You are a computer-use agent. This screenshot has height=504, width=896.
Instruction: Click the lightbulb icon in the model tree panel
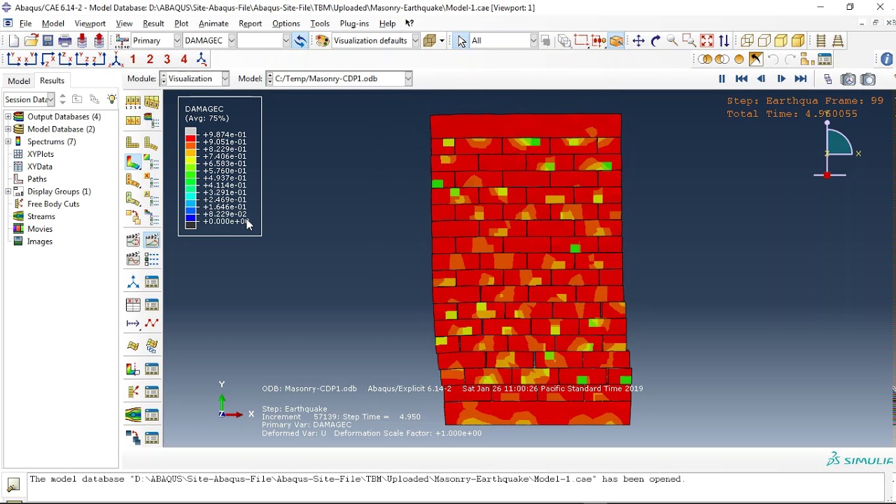coord(112,99)
